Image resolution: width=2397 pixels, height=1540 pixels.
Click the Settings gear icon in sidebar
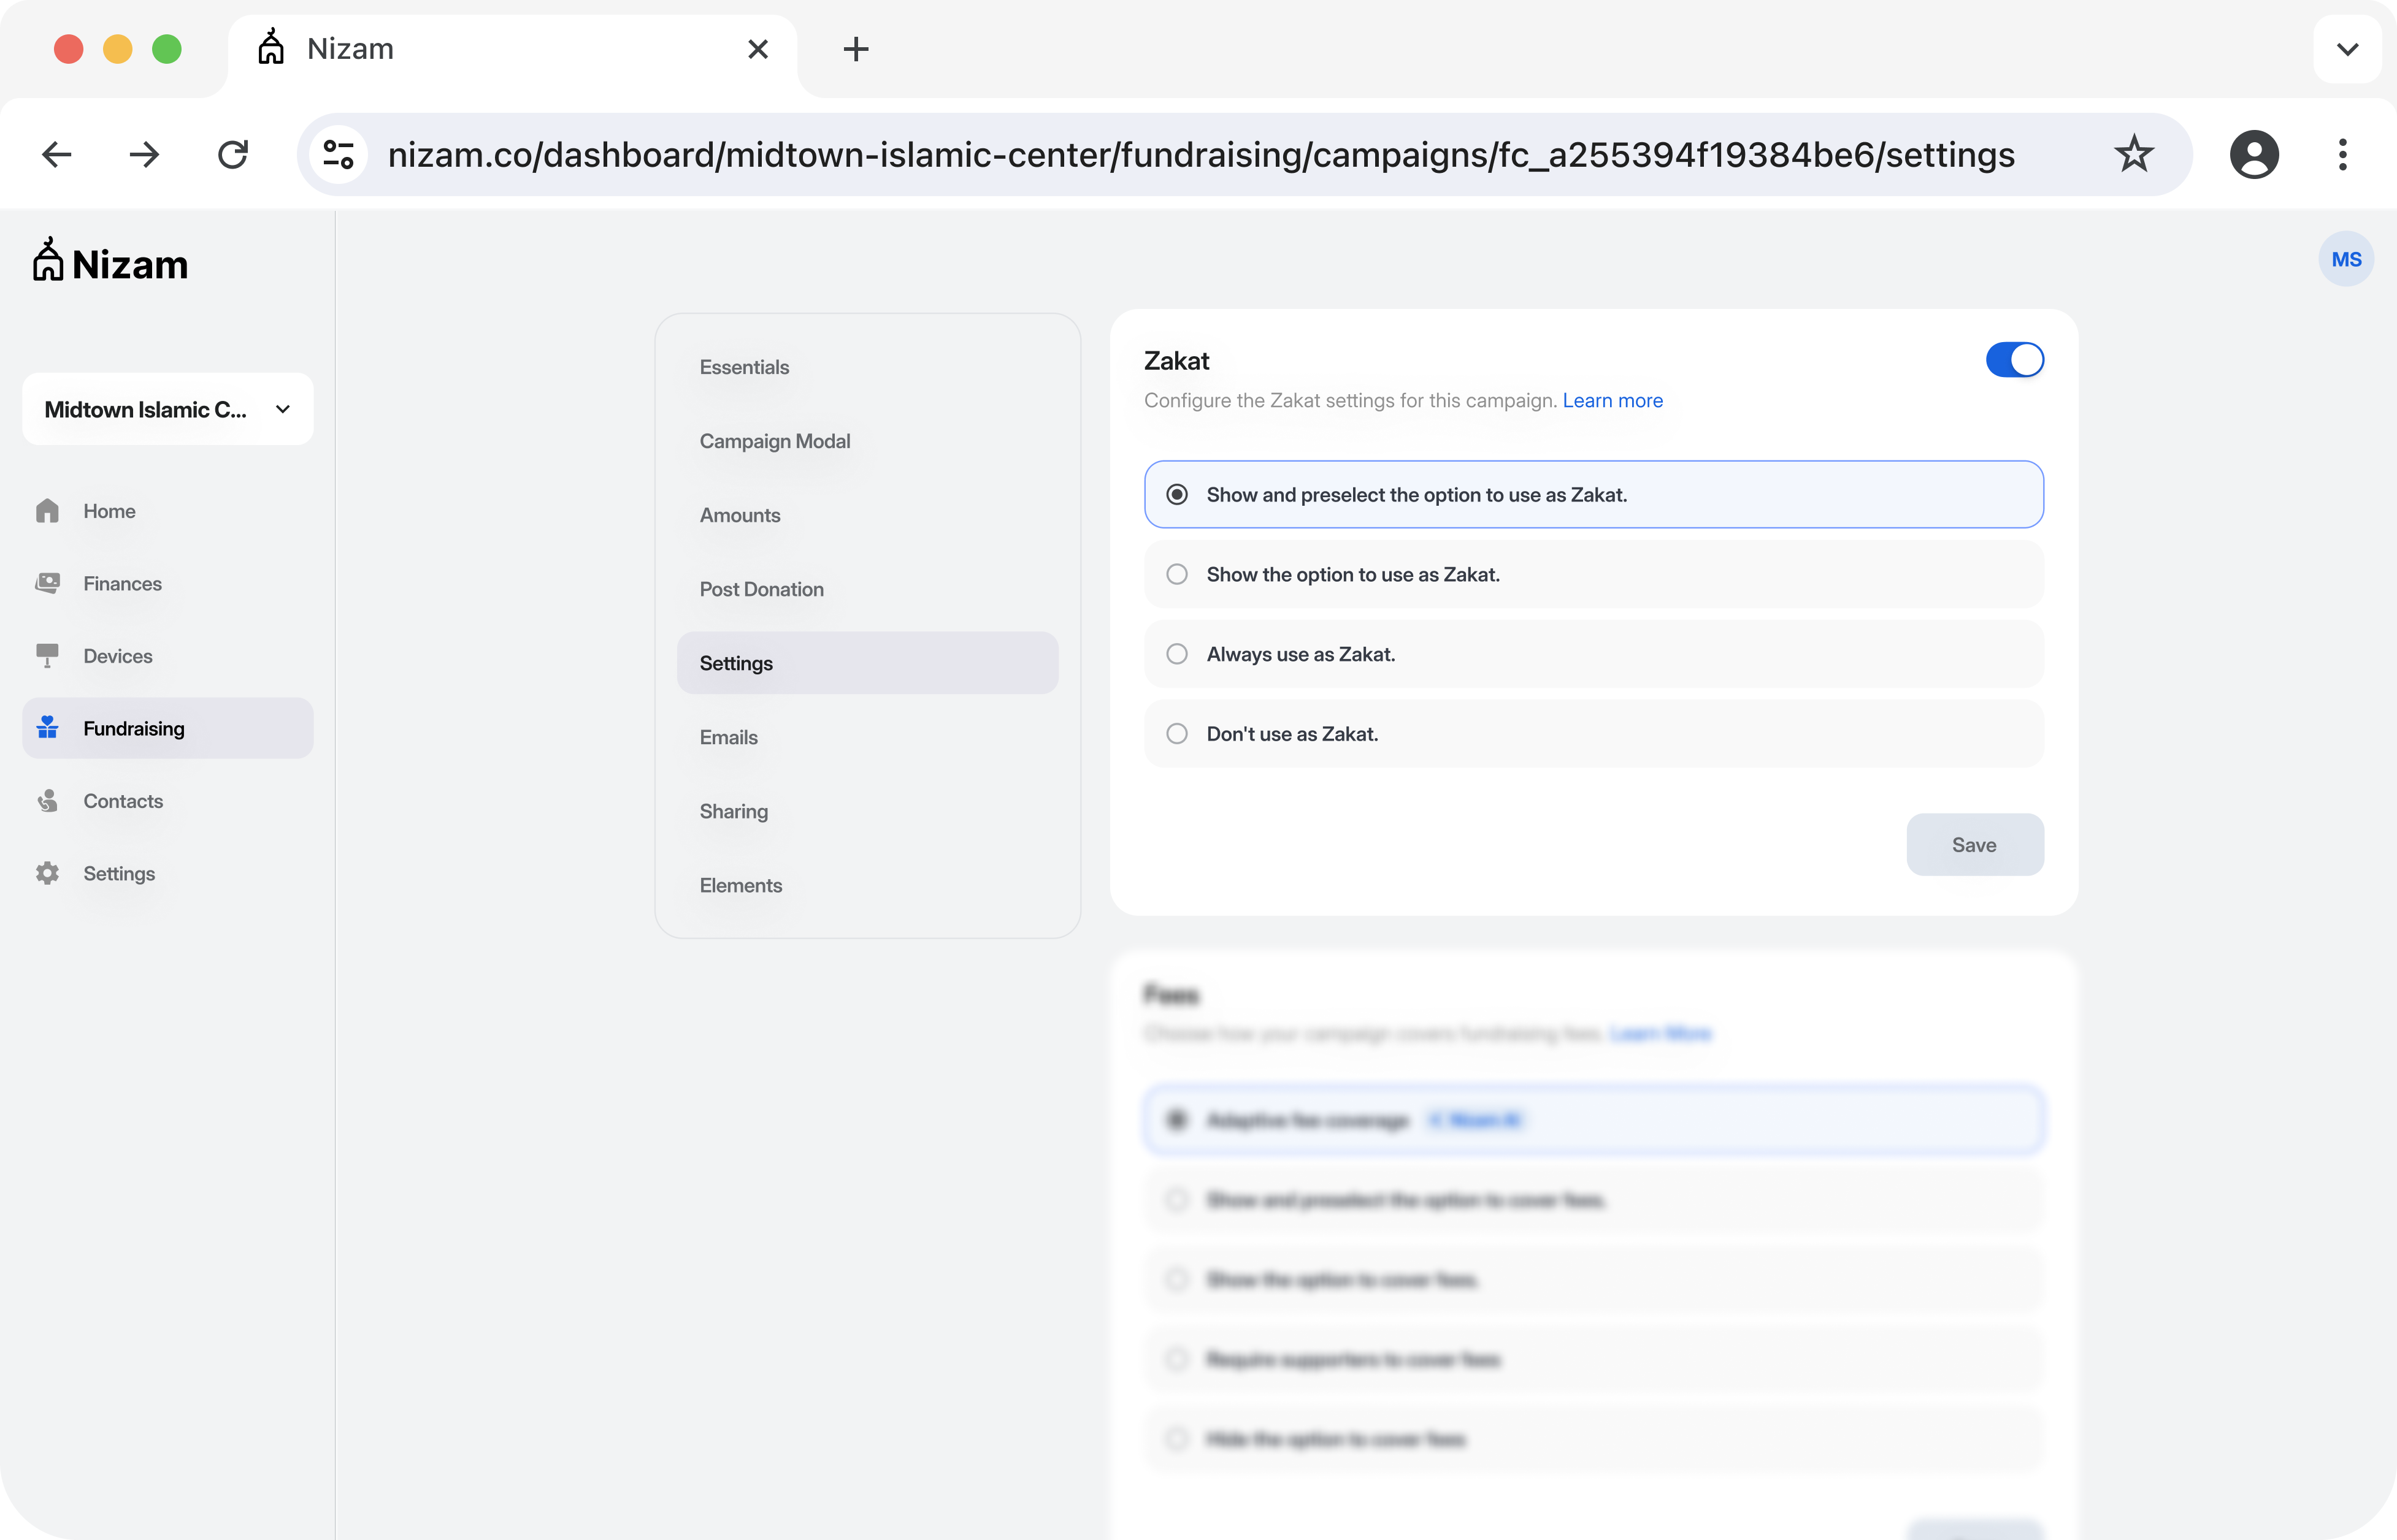pos(47,873)
